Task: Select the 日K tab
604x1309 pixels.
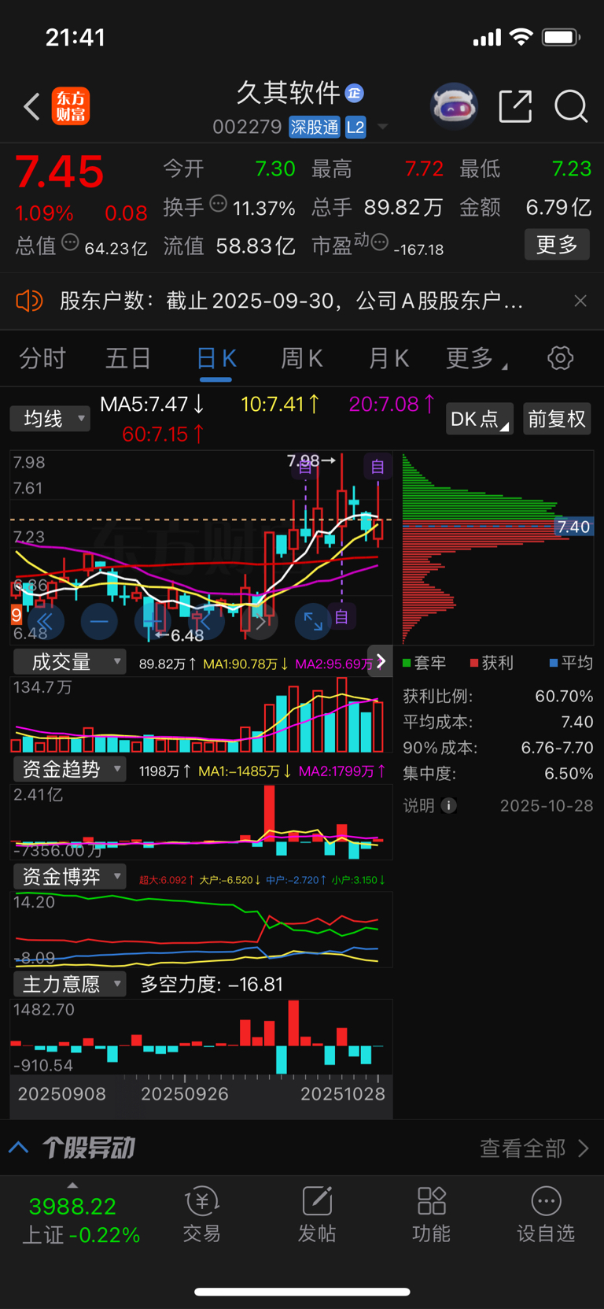Action: [x=215, y=358]
